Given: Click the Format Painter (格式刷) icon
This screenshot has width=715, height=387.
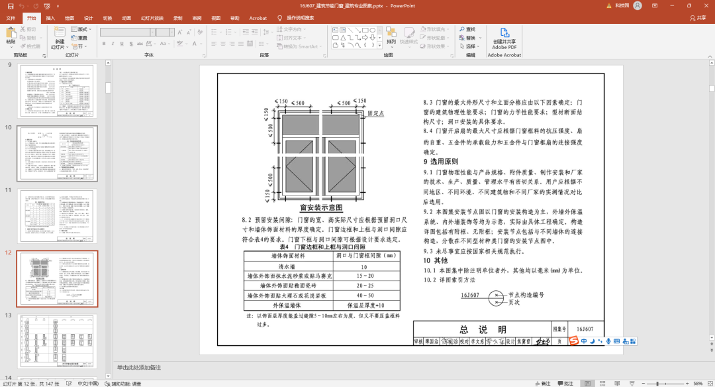Looking at the screenshot, I should tap(23, 46).
